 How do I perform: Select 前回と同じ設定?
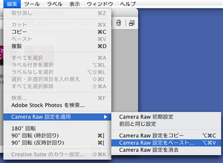[x=166, y=124]
